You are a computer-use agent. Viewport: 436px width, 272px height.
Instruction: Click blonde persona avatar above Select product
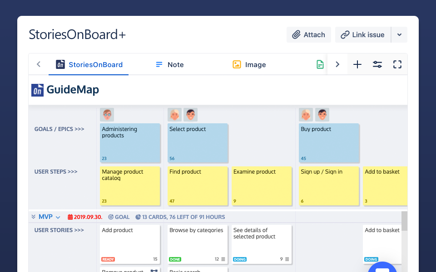tap(174, 115)
